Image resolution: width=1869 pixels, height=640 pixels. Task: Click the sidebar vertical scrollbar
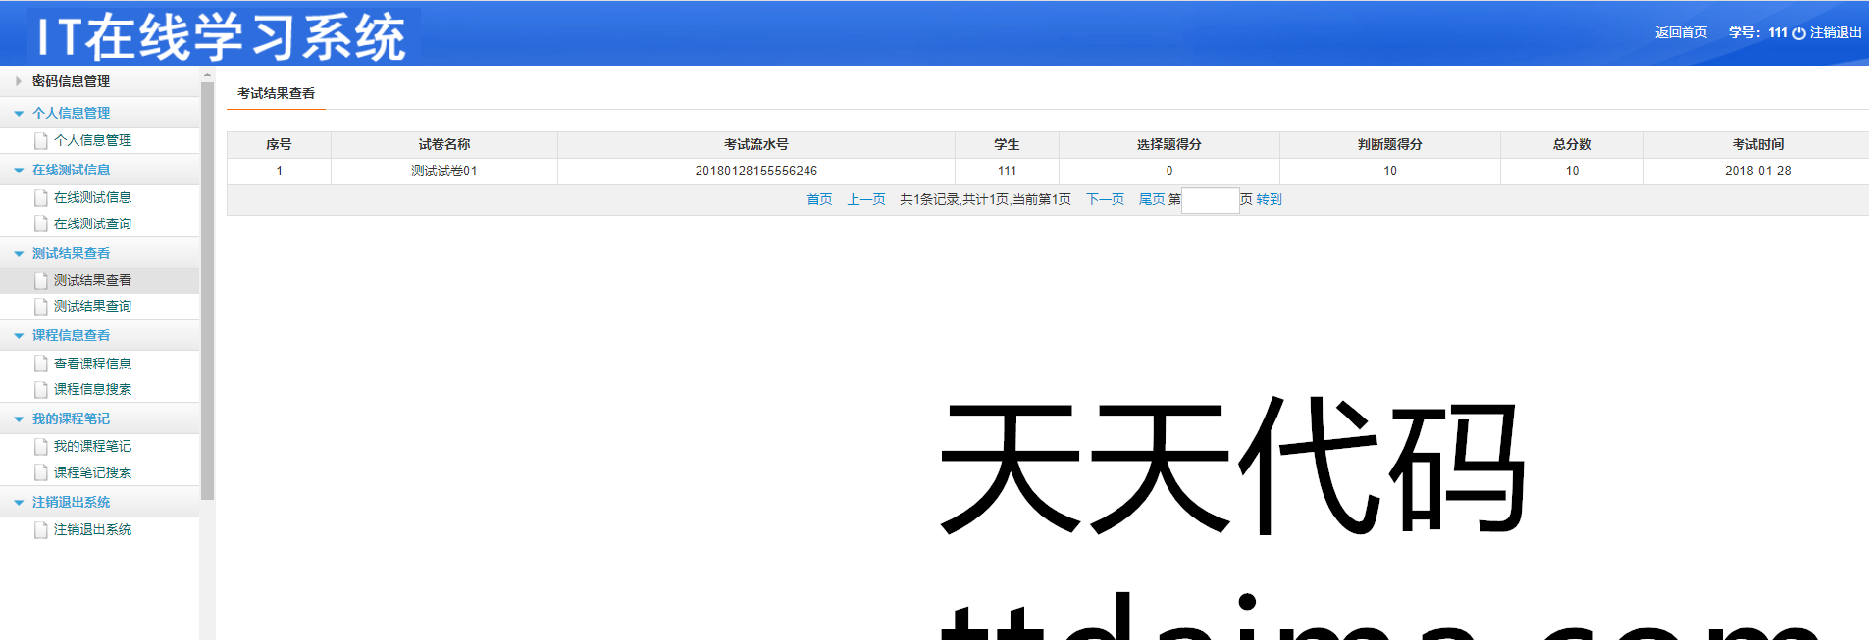click(207, 294)
